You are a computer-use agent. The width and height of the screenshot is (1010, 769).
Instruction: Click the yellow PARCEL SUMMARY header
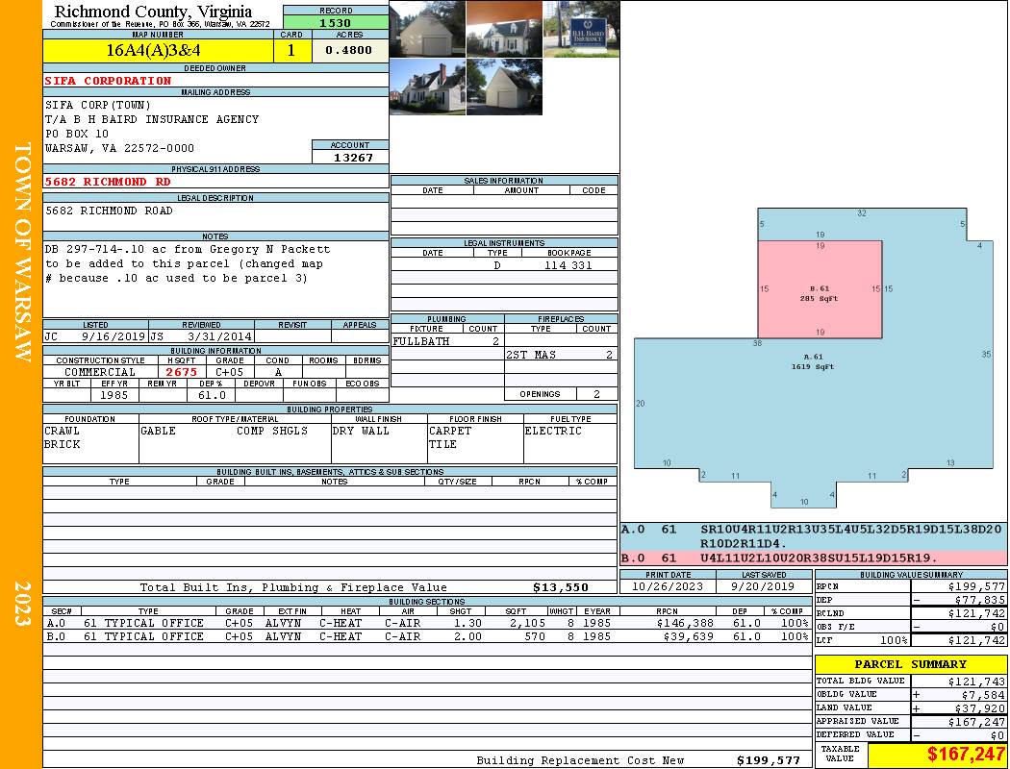(x=911, y=664)
